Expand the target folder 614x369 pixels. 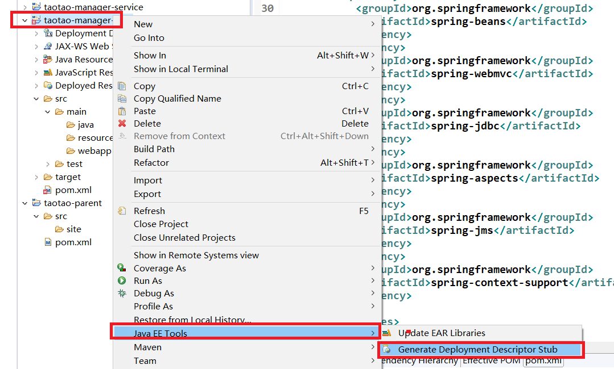(x=36, y=177)
